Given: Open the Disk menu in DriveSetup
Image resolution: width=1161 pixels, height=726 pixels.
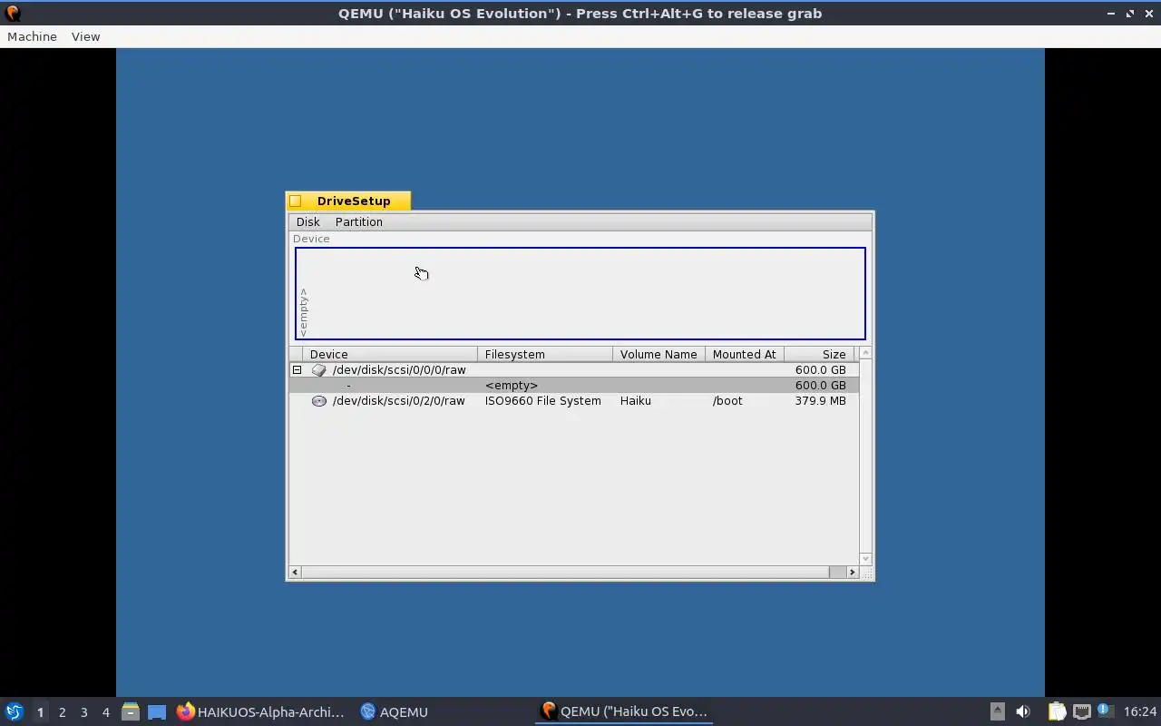Looking at the screenshot, I should [x=307, y=221].
